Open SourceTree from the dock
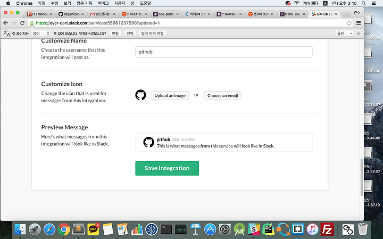This screenshot has width=383, height=239. [x=152, y=229]
